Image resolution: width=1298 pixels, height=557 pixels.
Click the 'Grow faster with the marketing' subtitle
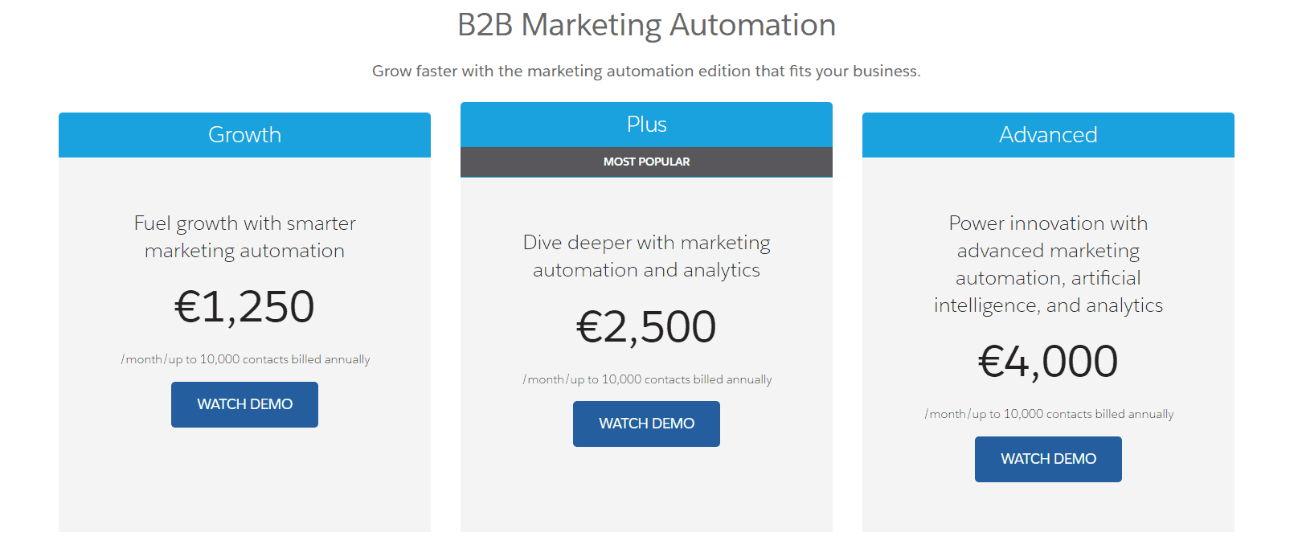pos(646,71)
